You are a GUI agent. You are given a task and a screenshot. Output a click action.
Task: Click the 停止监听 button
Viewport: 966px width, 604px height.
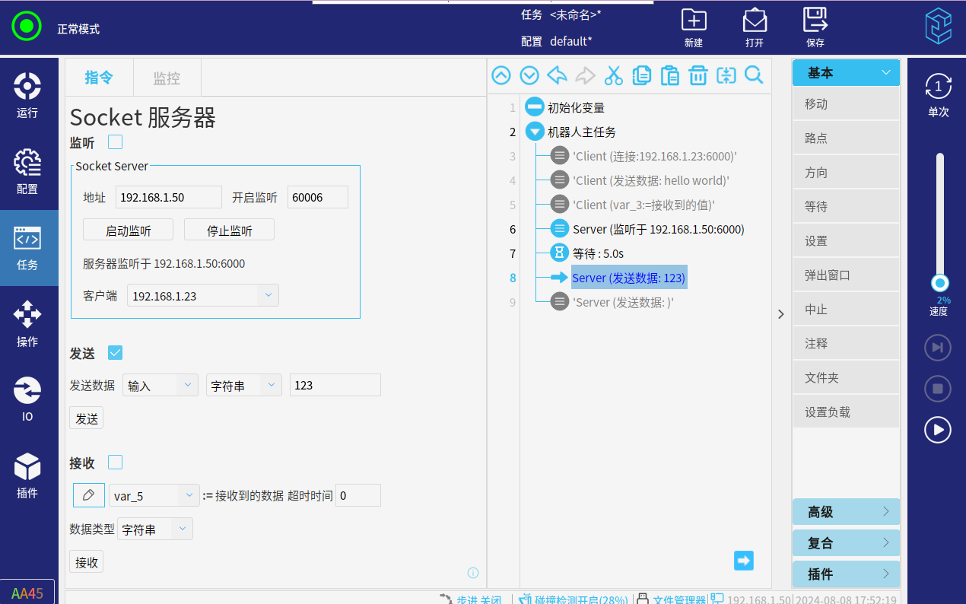coord(229,230)
